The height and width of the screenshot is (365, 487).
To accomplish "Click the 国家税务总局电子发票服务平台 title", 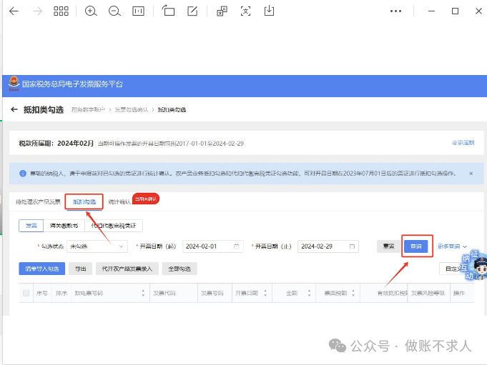I will pos(72,84).
